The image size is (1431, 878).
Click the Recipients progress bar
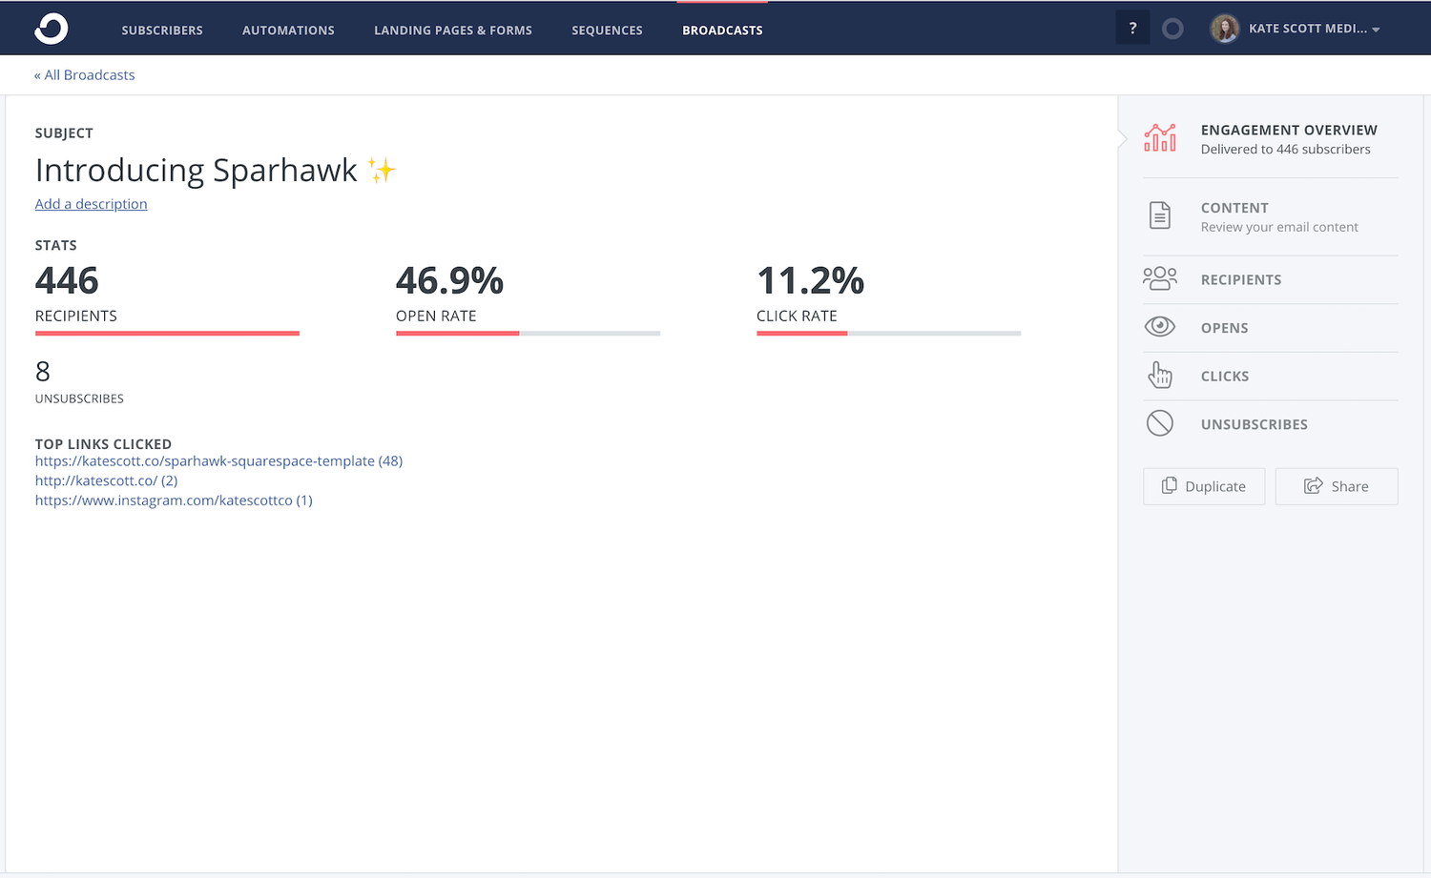[167, 334]
